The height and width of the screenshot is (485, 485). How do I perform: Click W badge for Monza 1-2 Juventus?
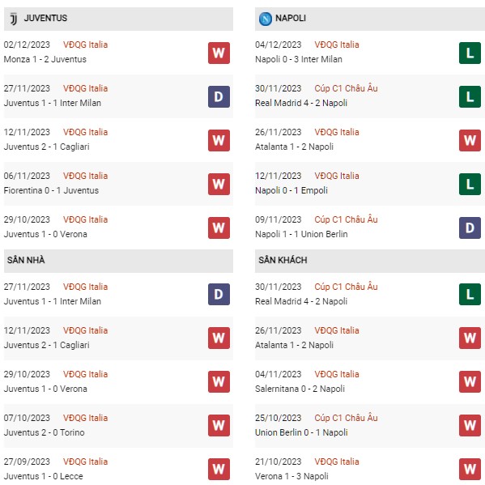pyautogui.click(x=219, y=53)
